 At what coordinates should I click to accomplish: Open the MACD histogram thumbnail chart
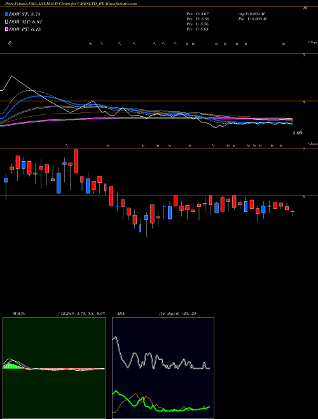coord(54,368)
